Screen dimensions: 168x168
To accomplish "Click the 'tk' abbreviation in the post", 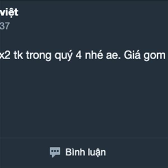I will (18, 55).
